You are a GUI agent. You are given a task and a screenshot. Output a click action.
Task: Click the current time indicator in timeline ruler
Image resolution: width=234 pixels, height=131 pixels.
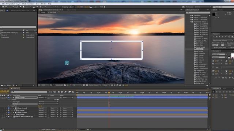coord(109,93)
